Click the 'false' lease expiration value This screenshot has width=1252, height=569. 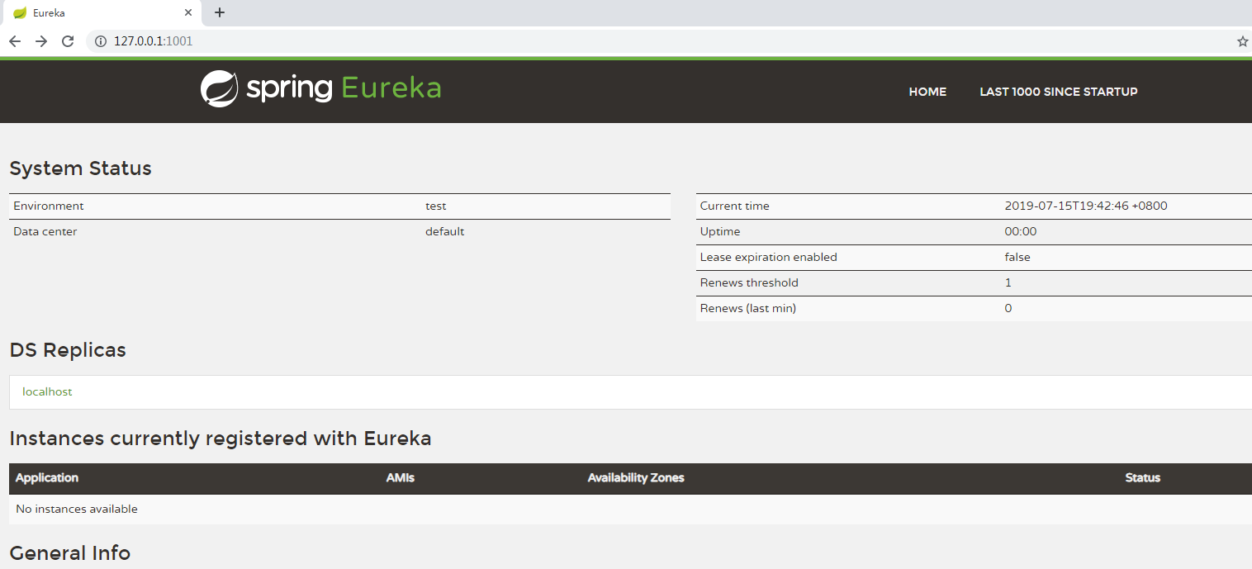coord(1017,257)
